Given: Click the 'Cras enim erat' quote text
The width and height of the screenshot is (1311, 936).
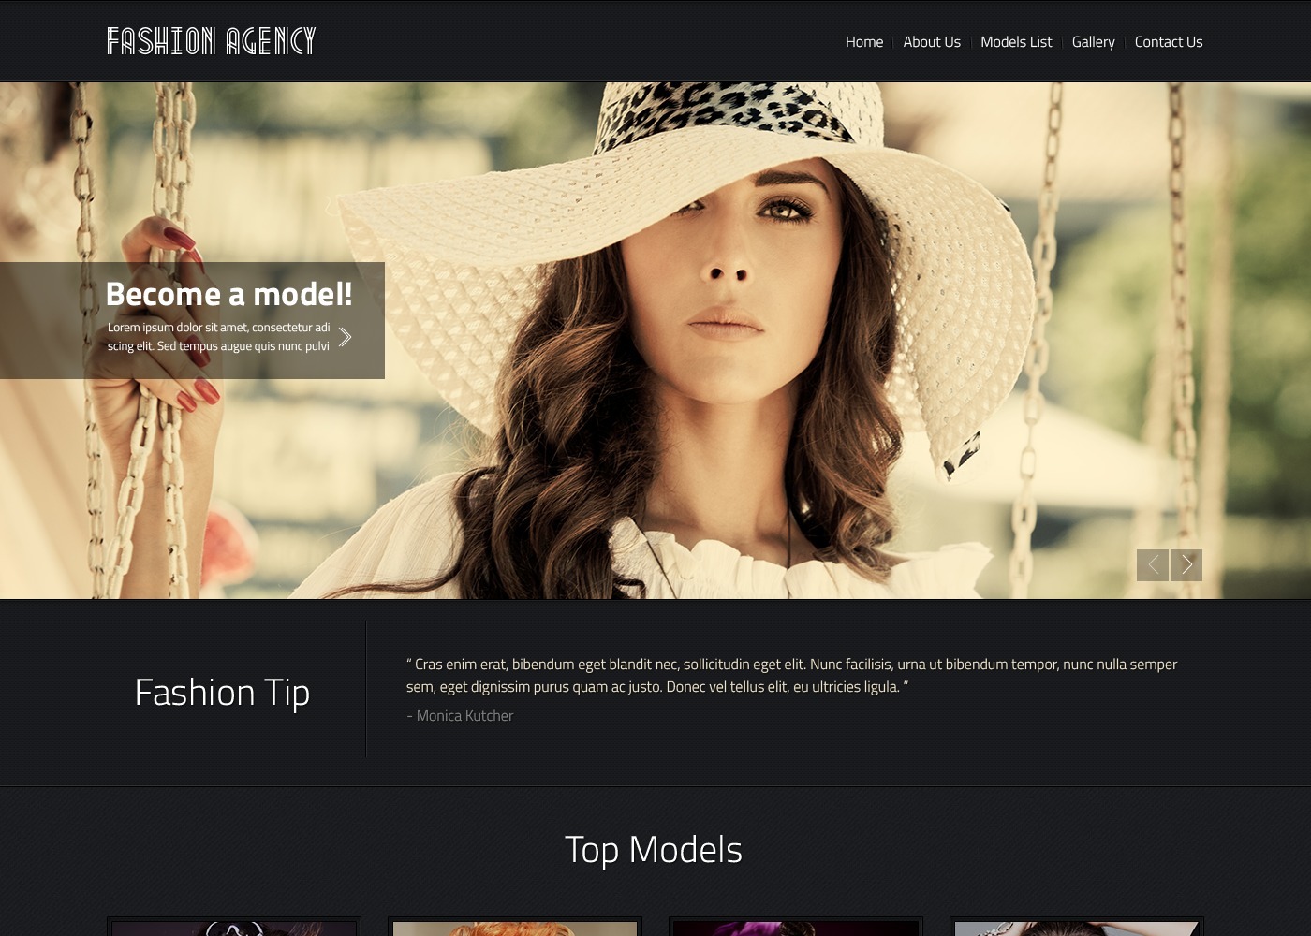Looking at the screenshot, I should click(791, 675).
